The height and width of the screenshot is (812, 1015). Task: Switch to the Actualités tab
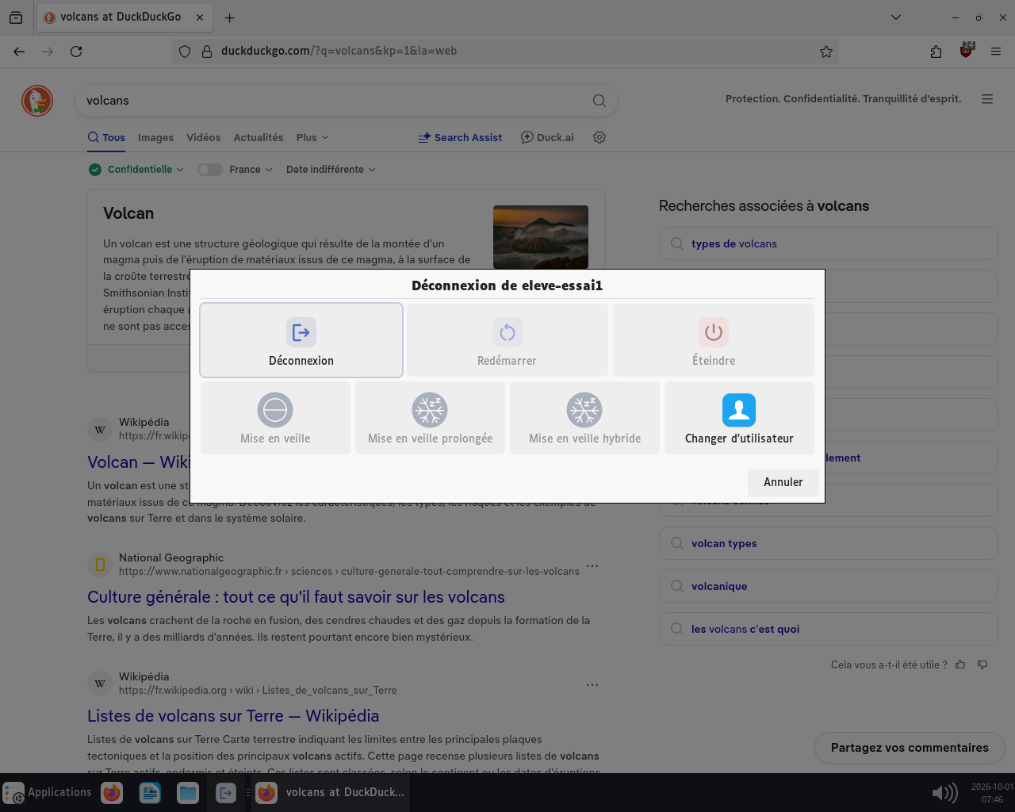tap(259, 137)
